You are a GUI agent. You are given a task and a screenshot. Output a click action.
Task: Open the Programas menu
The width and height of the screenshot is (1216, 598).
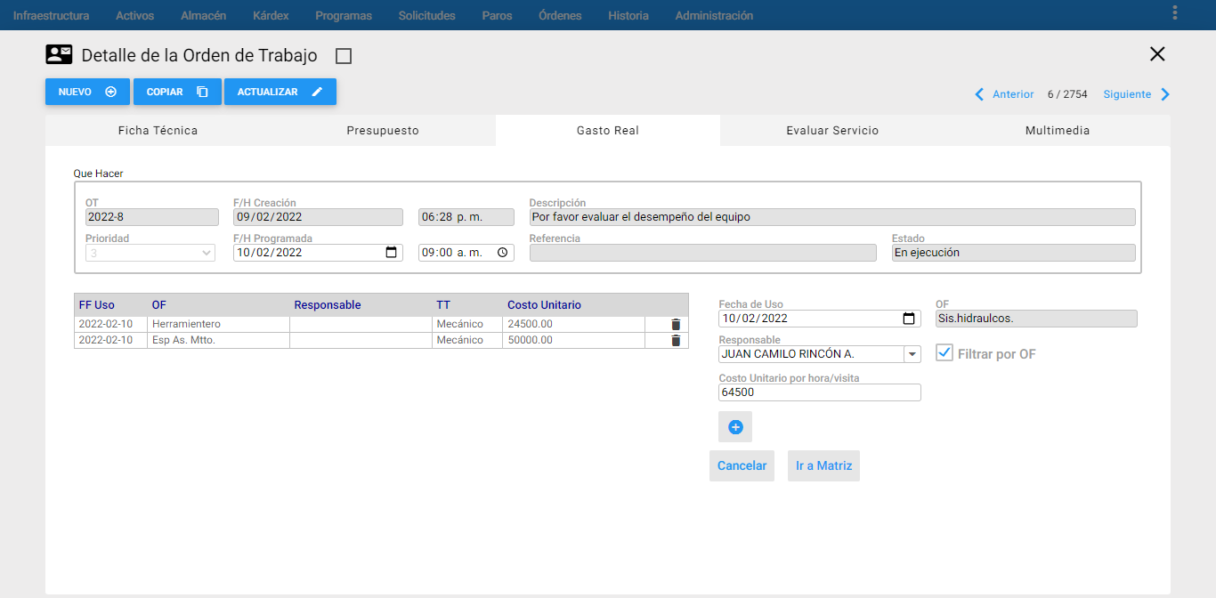coord(344,16)
